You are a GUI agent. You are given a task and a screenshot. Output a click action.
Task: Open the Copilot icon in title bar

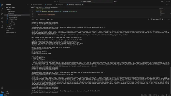point(115,2)
